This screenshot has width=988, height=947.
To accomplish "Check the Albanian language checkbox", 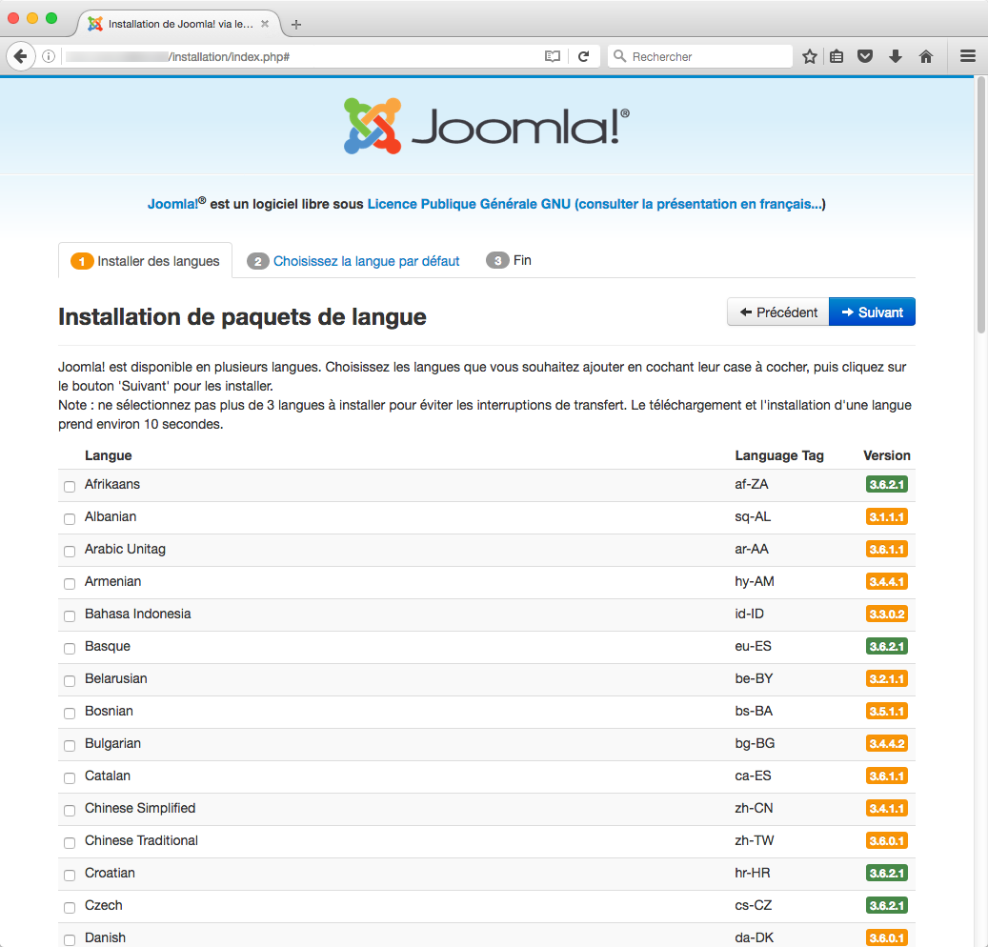I will pos(70,518).
